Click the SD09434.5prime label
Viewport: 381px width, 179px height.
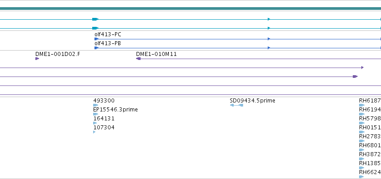253,101
